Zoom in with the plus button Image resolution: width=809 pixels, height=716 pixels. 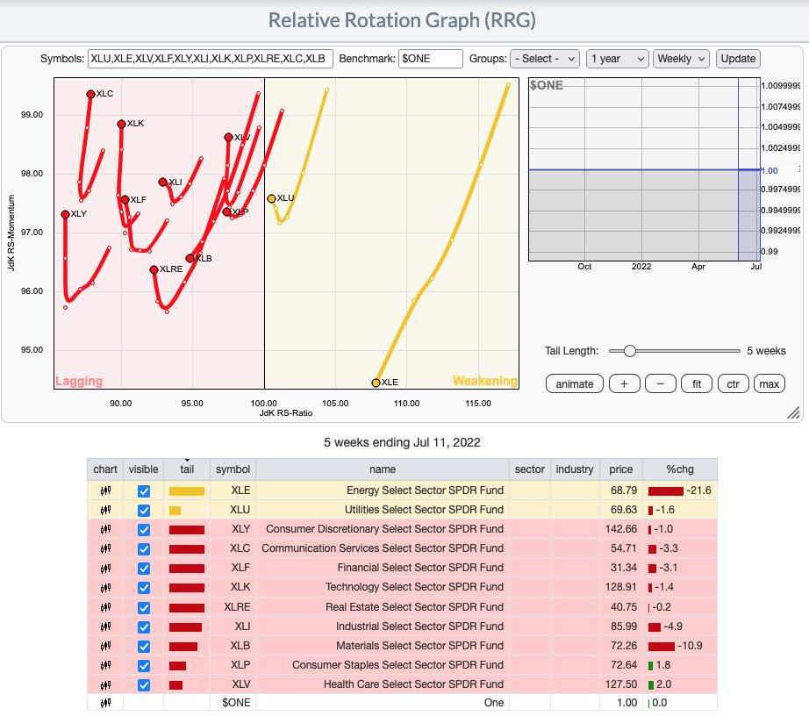click(624, 383)
